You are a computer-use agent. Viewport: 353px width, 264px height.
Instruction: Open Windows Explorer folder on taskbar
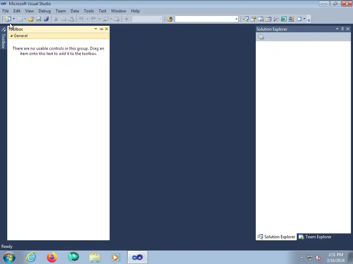pos(95,257)
